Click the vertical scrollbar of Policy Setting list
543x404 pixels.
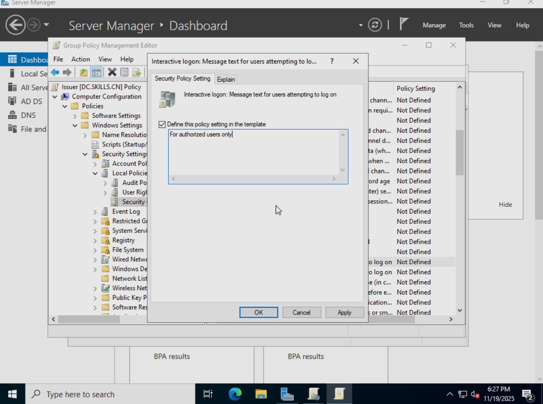(x=460, y=152)
